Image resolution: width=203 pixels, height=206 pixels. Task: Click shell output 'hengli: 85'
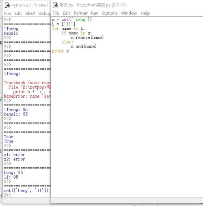(x=16, y=114)
